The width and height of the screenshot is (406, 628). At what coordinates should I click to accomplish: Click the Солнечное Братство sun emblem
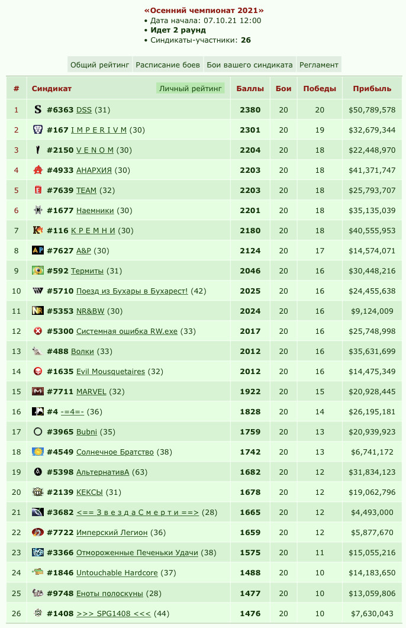tap(38, 452)
